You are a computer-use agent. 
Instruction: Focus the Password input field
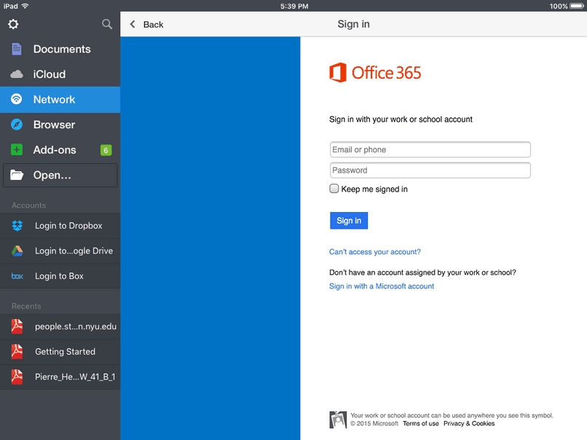pyautogui.click(x=430, y=170)
